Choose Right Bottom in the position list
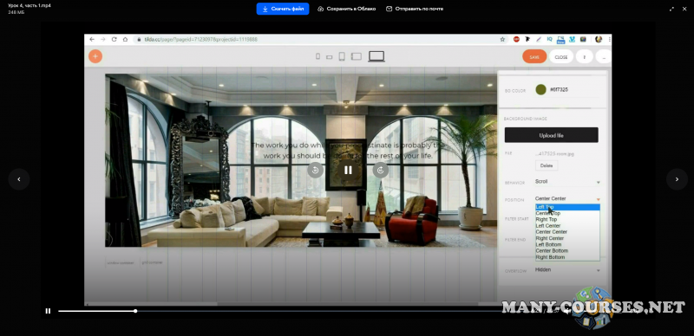694x336 pixels. point(550,257)
